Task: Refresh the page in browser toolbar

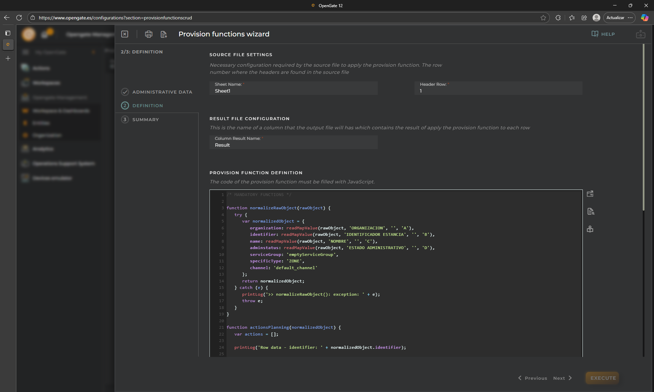Action: pos(19,18)
